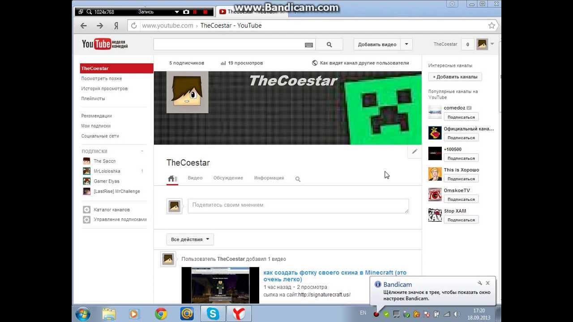This screenshot has width=573, height=322.
Task: Open The Saccn subscription
Action: [104, 161]
